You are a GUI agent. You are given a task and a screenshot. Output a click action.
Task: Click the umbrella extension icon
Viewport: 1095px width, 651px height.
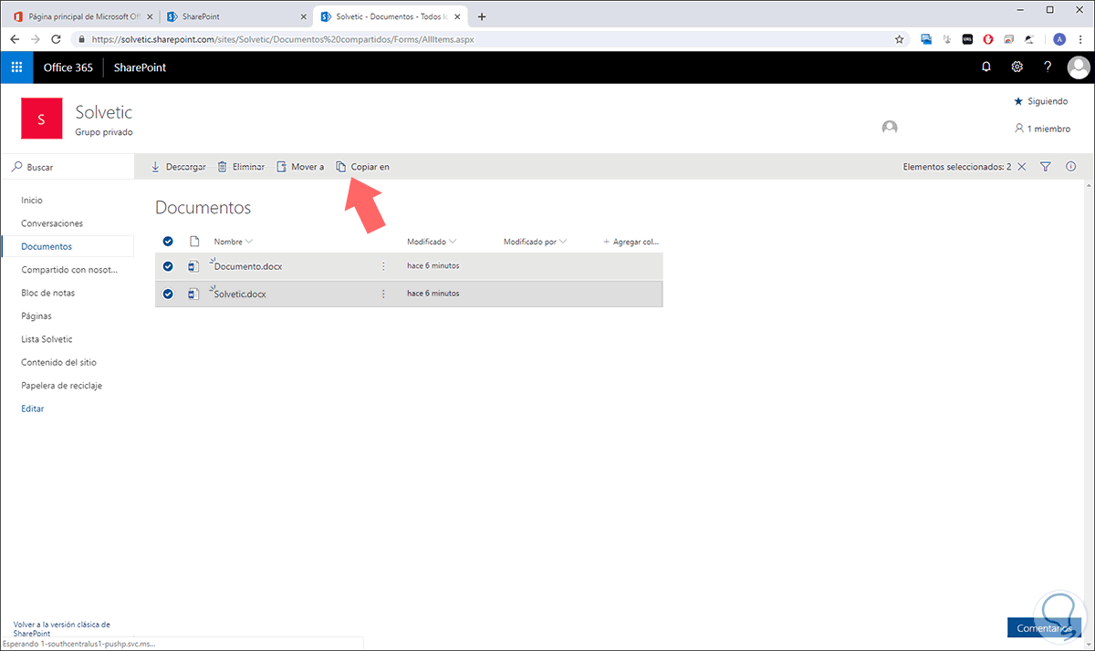coord(1029,39)
